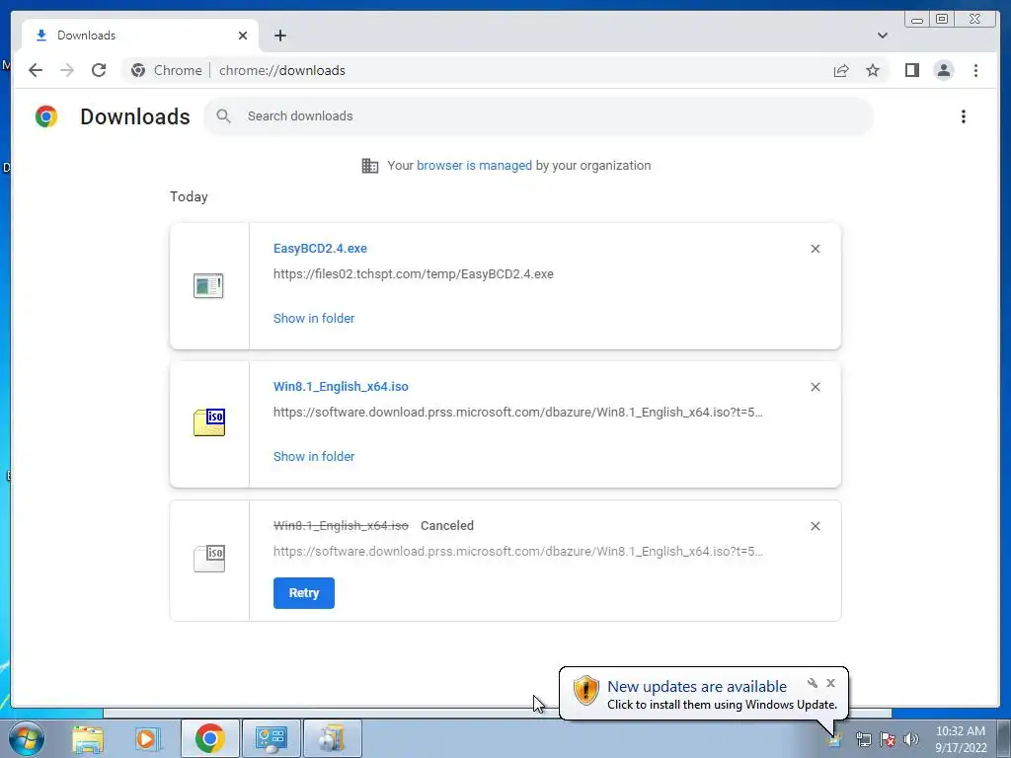
Task: Close the Downloads tab
Action: 243,36
